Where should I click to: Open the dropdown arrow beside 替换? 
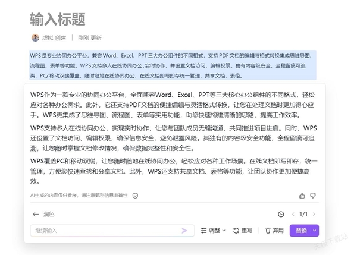point(315,231)
